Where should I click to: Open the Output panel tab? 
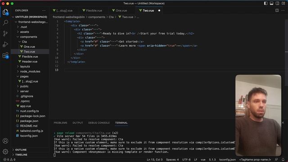click(78, 123)
